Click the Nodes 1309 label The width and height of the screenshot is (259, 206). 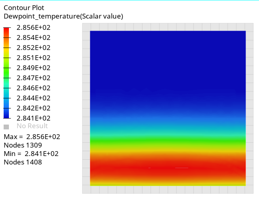coord(23,145)
